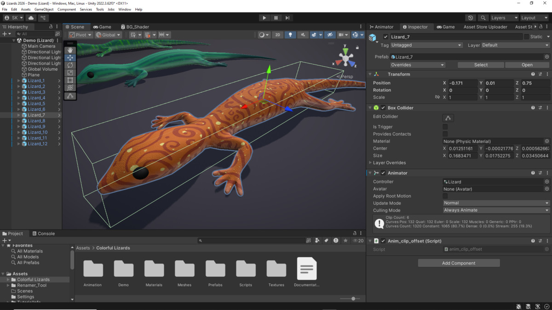Toggle scene visibility in the Scene view
The width and height of the screenshot is (552, 310).
(330, 34)
